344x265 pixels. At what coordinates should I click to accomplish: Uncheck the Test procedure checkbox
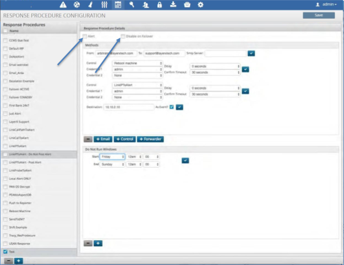(6, 251)
